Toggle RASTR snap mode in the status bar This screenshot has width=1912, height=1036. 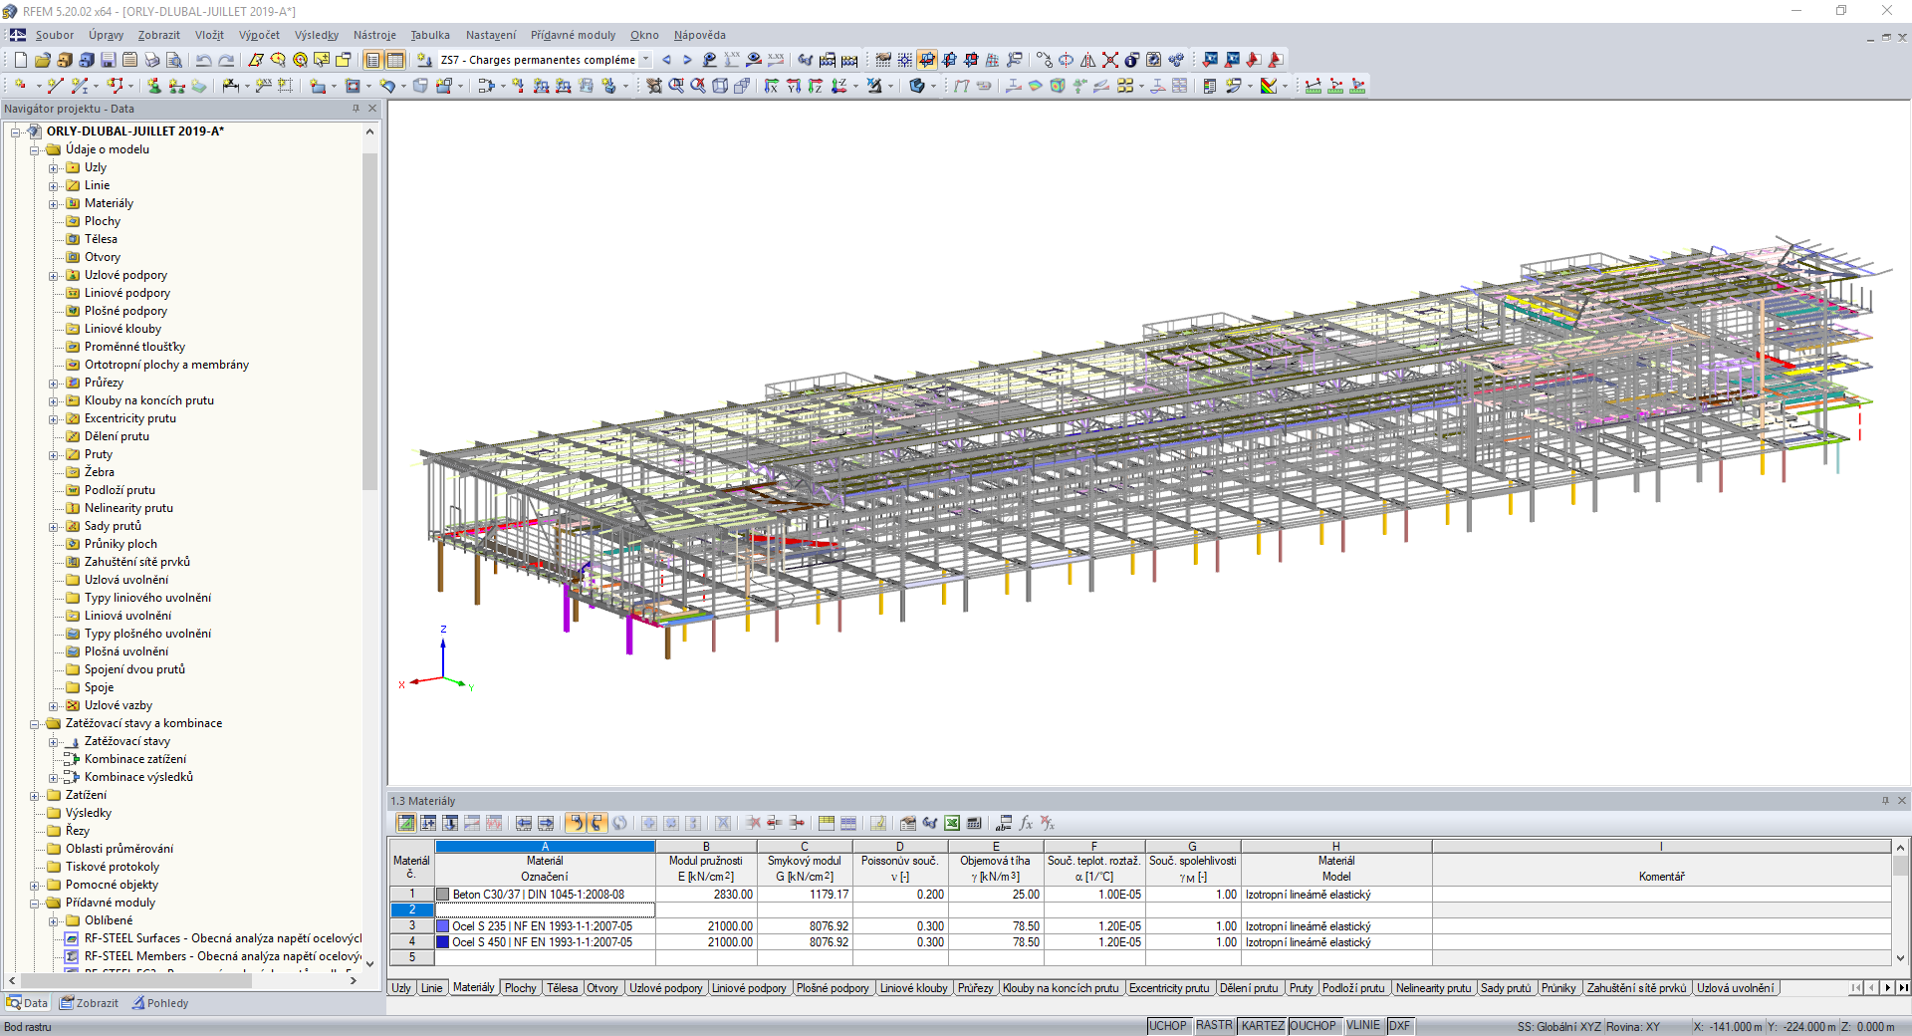coord(1214,1026)
